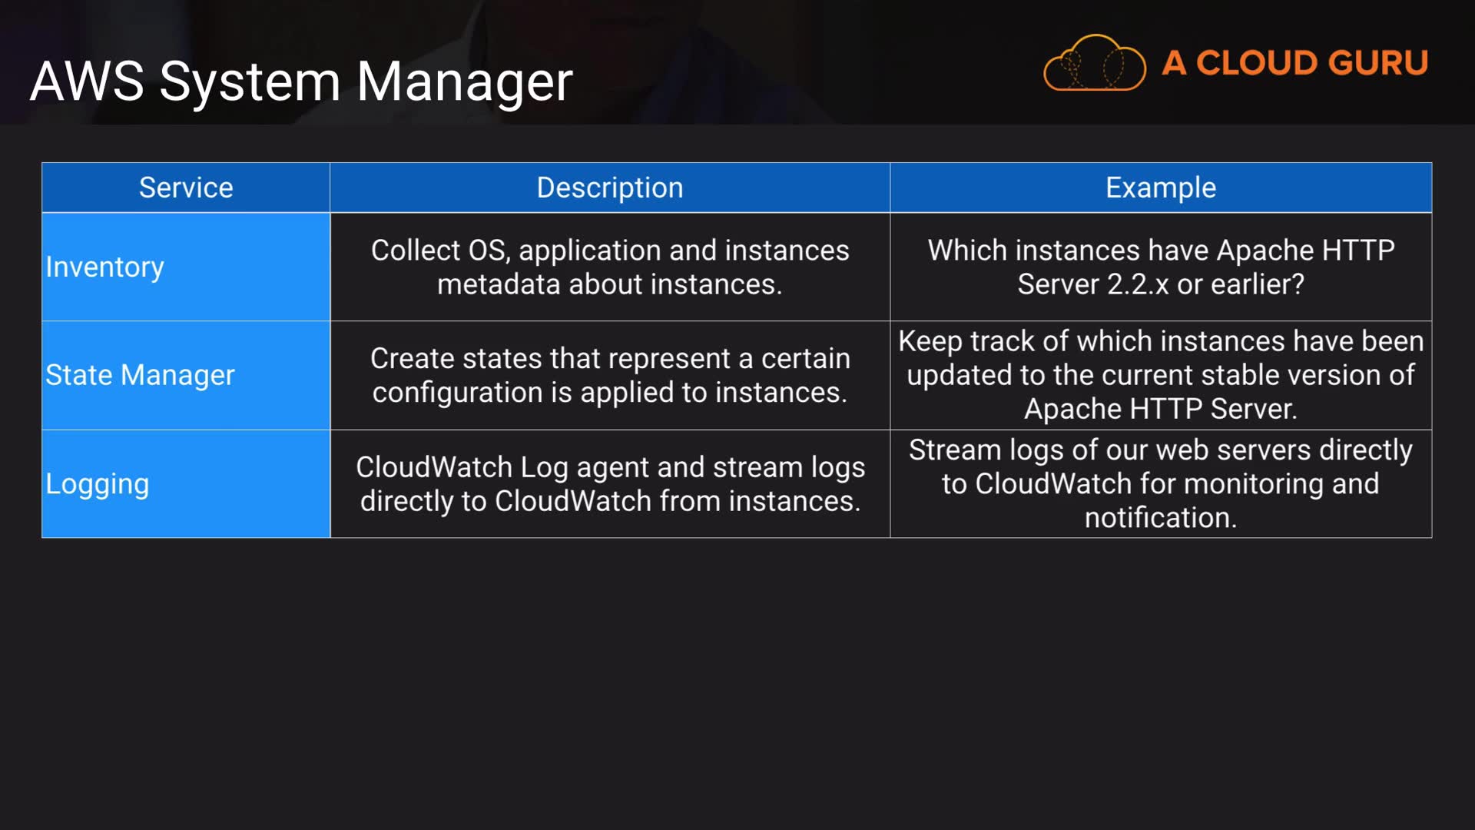Click the word CloudWatch in Logging example

coord(1052,484)
